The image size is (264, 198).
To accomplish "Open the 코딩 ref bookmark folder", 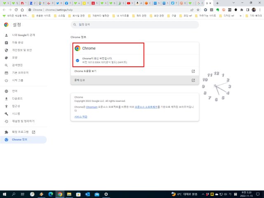I will (186, 16).
